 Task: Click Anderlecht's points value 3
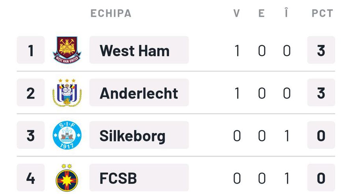point(321,92)
